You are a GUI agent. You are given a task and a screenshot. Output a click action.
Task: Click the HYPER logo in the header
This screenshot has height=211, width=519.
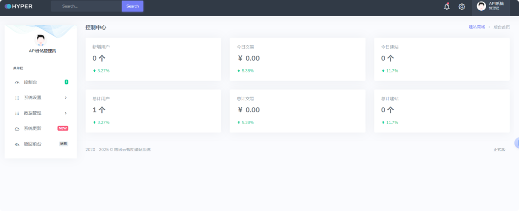tap(18, 6)
